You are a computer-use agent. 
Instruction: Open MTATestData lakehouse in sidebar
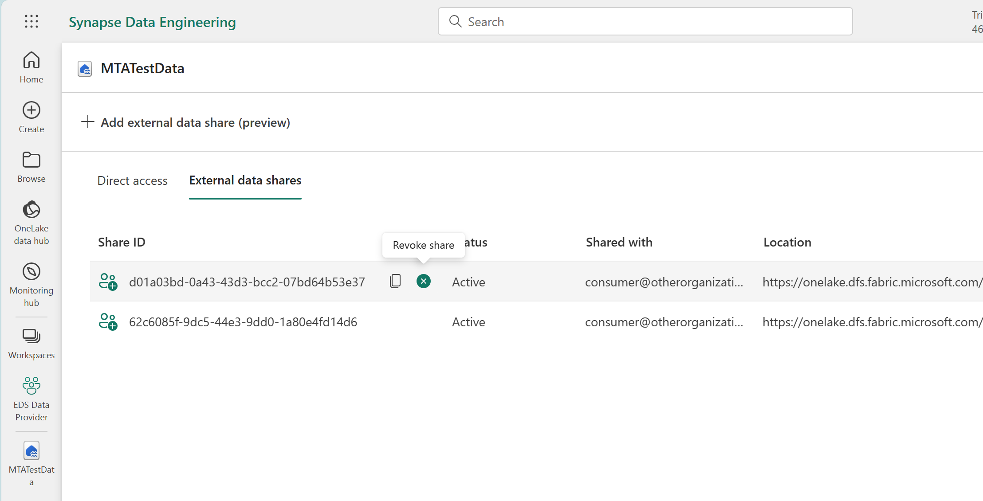pos(31,464)
